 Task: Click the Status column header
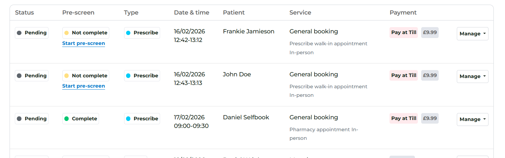click(x=24, y=13)
